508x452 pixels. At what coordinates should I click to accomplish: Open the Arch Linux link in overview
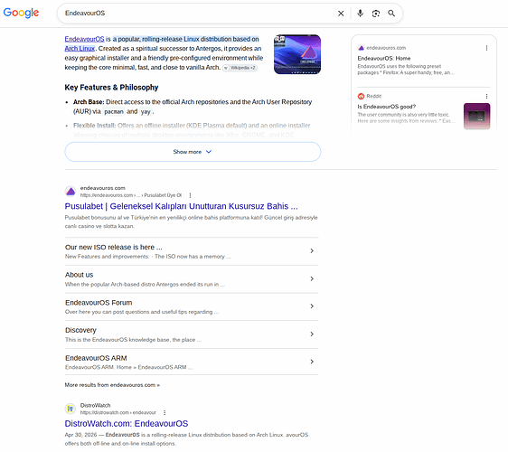tap(80, 48)
